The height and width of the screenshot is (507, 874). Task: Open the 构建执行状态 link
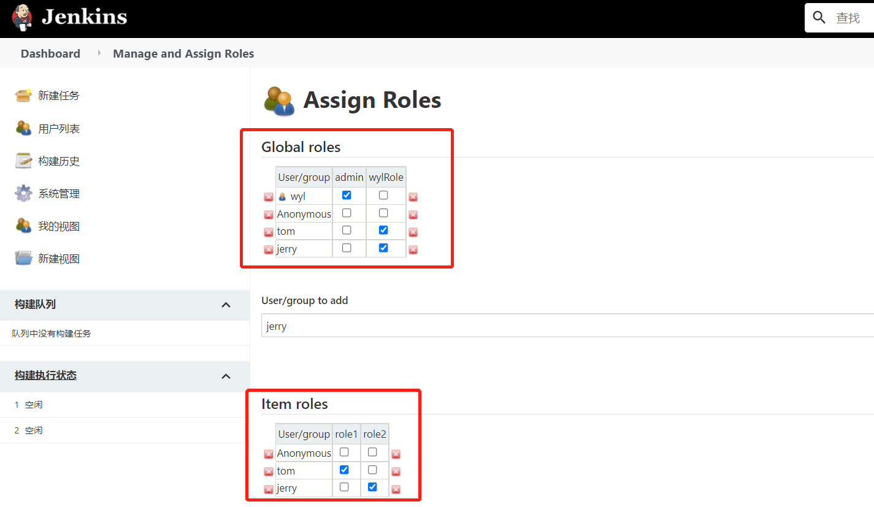click(x=46, y=375)
